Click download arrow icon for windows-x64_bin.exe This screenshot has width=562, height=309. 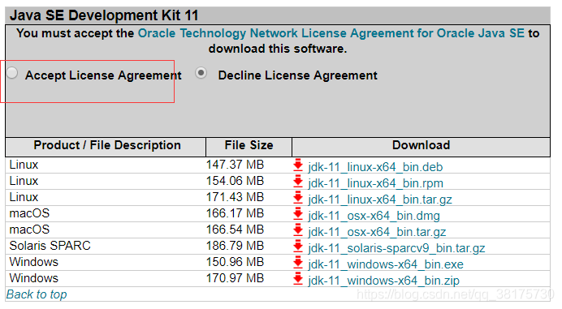(298, 263)
